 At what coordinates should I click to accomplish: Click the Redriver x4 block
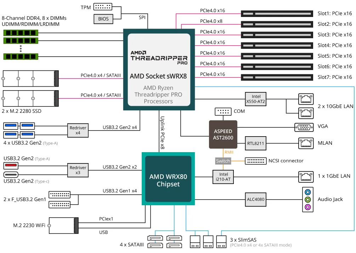pos(78,130)
